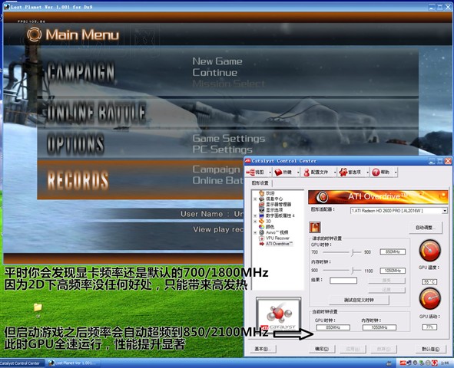454x368 pixels.
Task: Click the Main Menu circular emblem icon
Action: coord(34,34)
